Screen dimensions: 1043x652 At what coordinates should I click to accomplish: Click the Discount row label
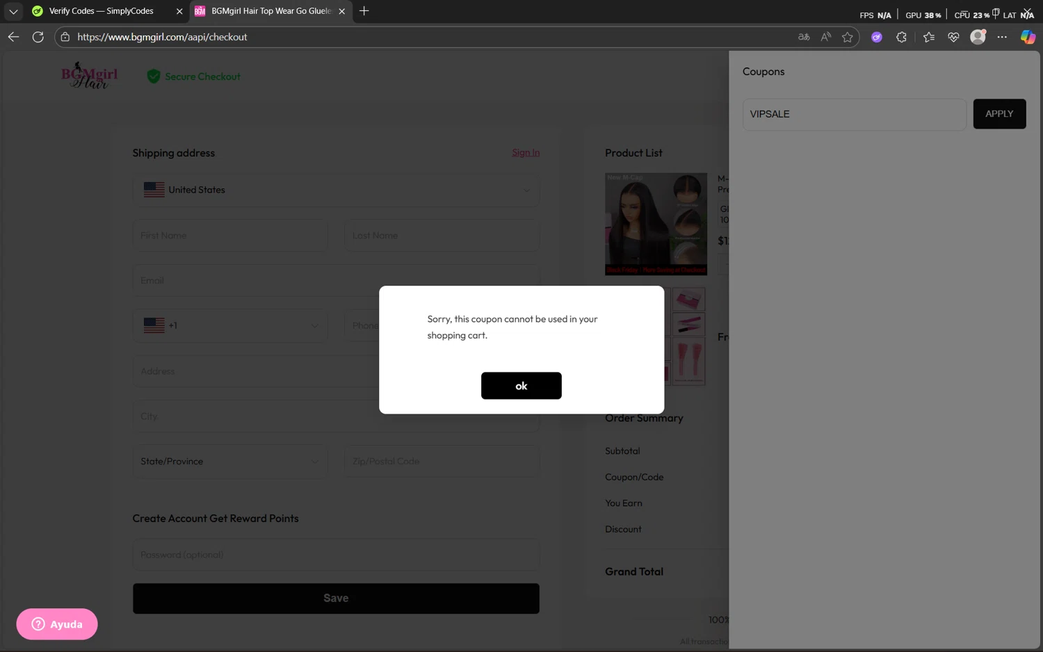pyautogui.click(x=623, y=529)
